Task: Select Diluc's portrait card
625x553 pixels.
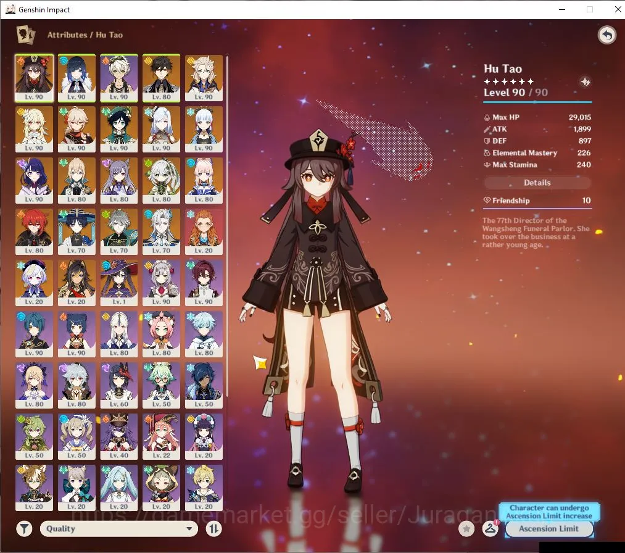Action: point(35,231)
